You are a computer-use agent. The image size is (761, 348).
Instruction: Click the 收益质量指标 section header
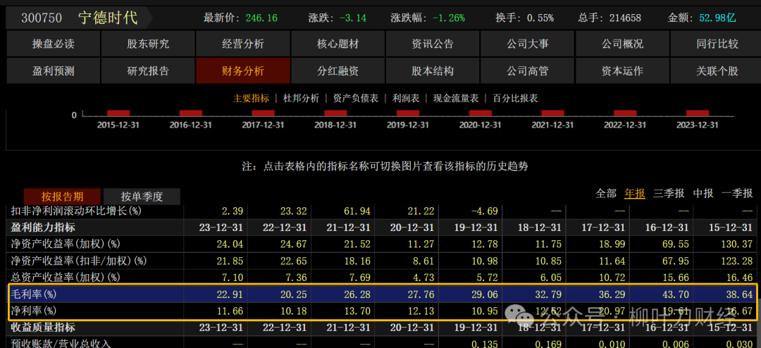[43, 327]
